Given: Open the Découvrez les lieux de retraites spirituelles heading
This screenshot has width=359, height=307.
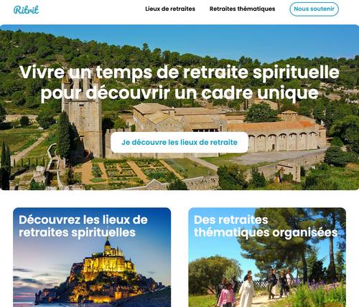Looking at the screenshot, I should pyautogui.click(x=83, y=226).
